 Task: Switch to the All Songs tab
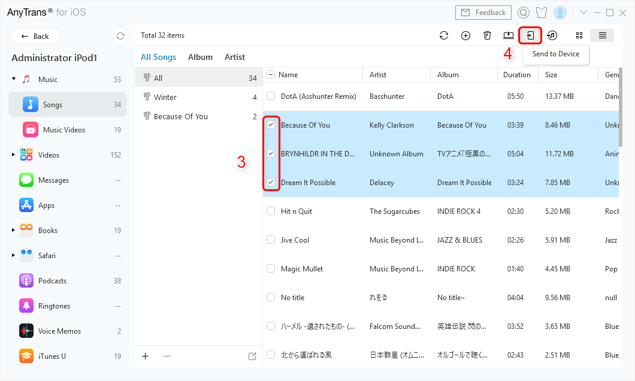click(158, 57)
